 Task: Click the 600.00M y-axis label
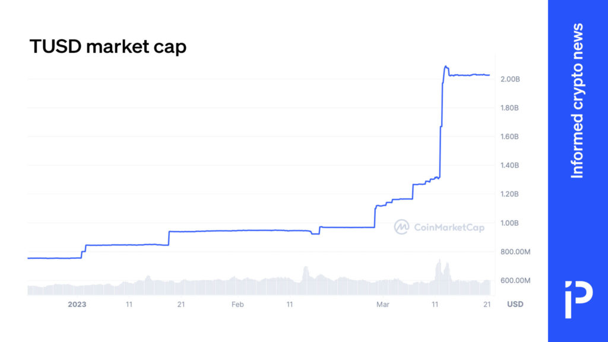pos(515,280)
